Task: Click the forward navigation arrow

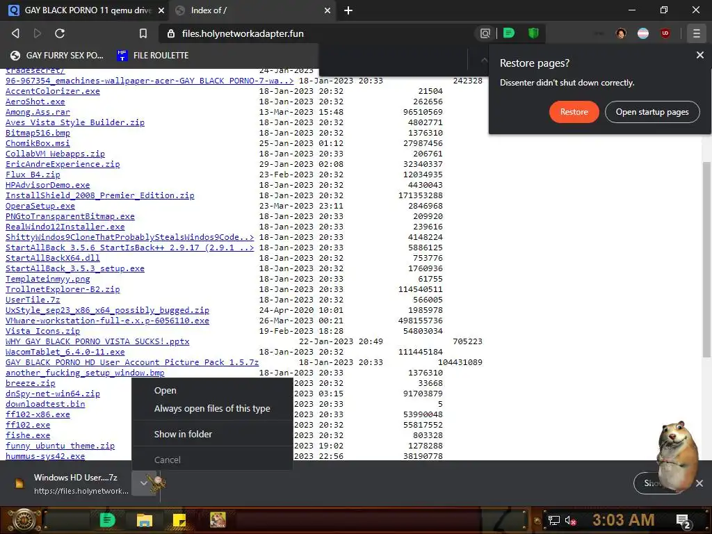Action: (x=38, y=33)
